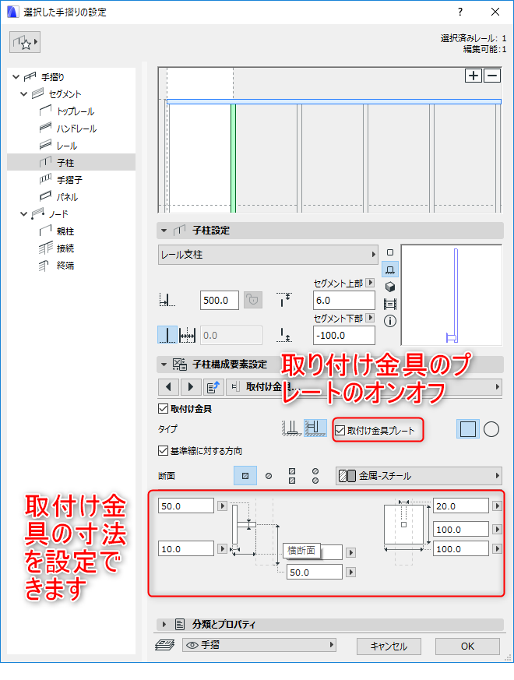Screen dimensions: 514x680
Task: Open the 金属-スチール material dropdown
Action: point(419,476)
